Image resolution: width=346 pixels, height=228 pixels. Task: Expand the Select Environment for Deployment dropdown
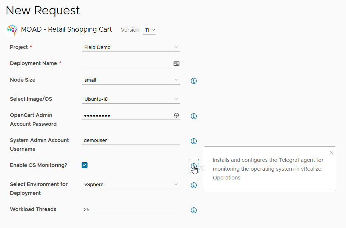coord(131,184)
